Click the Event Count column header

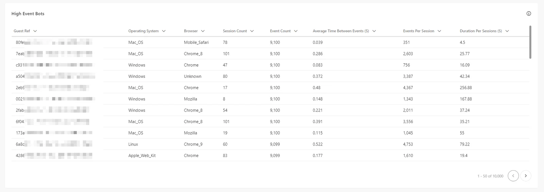pos(280,31)
